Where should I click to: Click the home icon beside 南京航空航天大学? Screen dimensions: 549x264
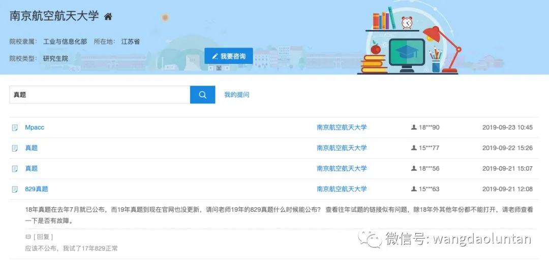point(108,16)
